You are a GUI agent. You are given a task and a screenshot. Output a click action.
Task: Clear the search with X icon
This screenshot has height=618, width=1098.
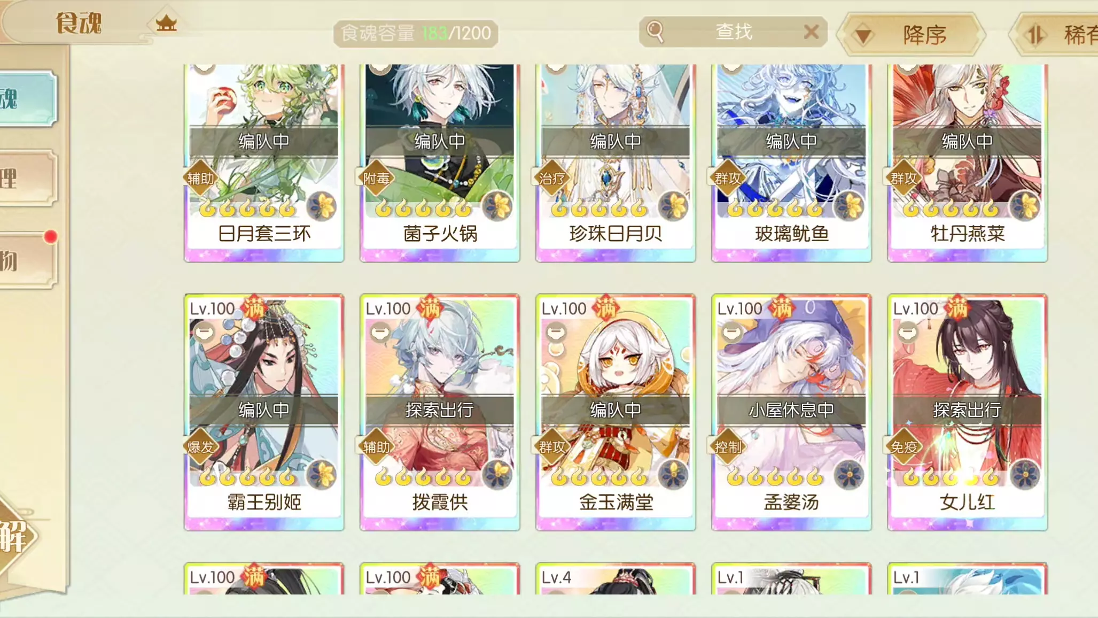pyautogui.click(x=811, y=32)
